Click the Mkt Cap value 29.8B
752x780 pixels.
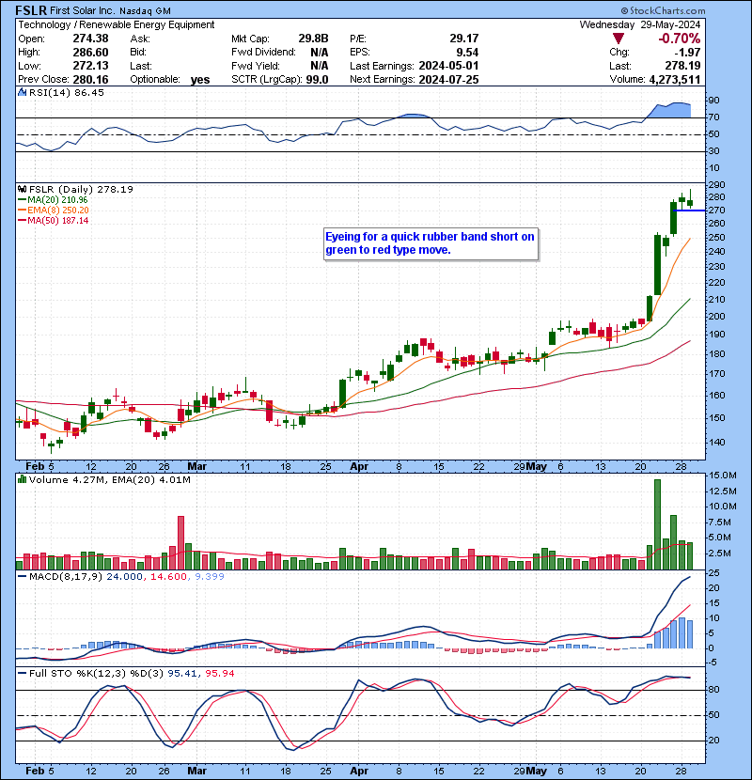tap(314, 39)
